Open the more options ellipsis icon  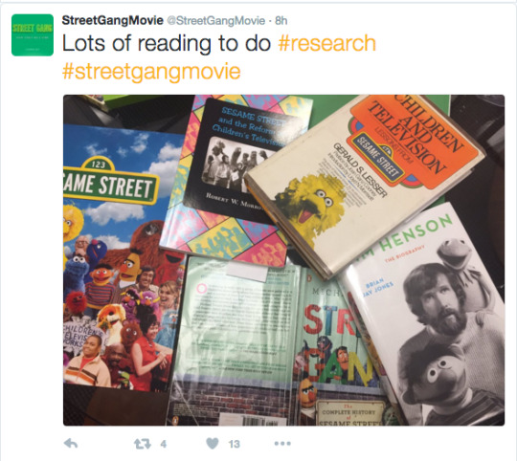282,444
